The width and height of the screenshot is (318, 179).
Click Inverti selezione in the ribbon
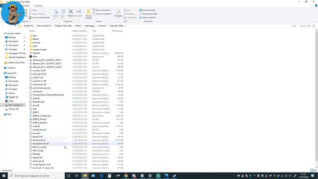tap(148, 17)
